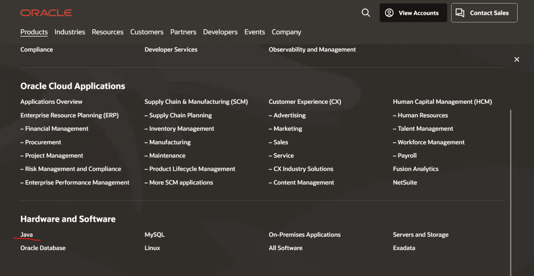Screen dimensions: 534x276
Task: Click the NetSuite link
Action: click(405, 182)
